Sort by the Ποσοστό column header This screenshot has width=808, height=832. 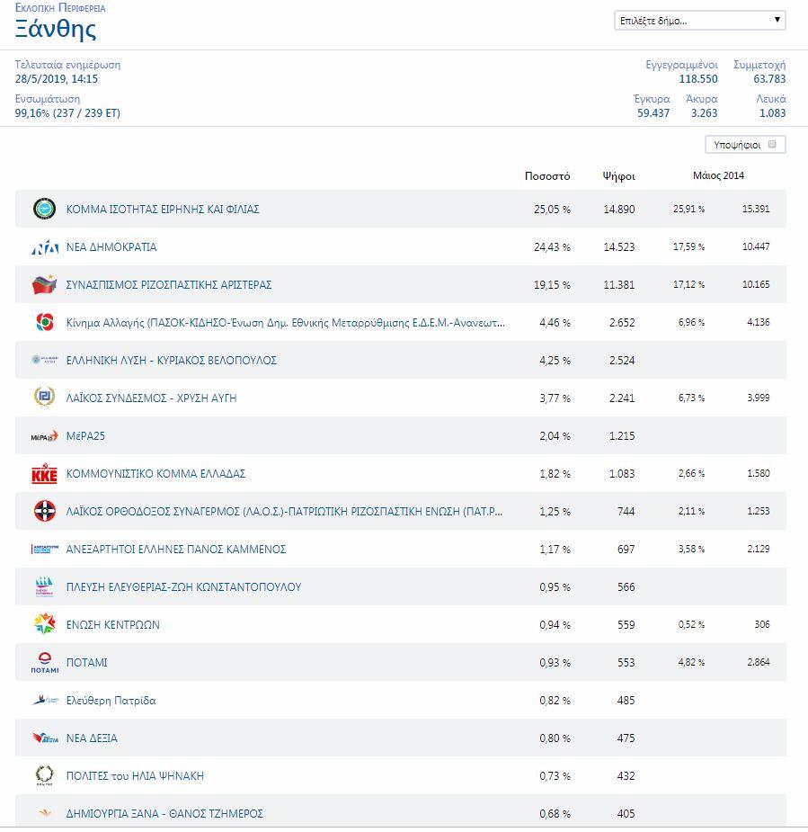[x=546, y=176]
